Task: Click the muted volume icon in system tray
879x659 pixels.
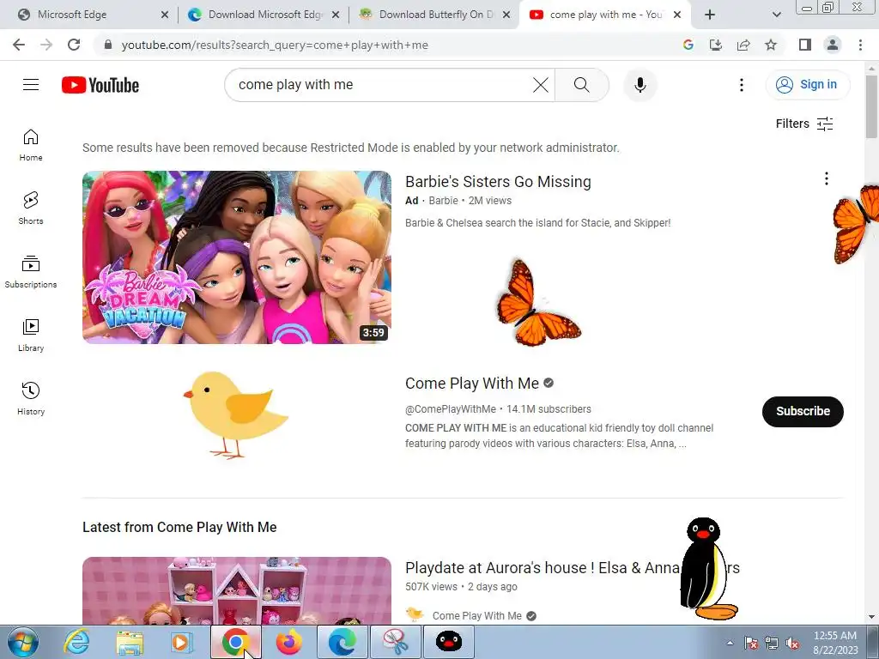Action: coord(792,644)
